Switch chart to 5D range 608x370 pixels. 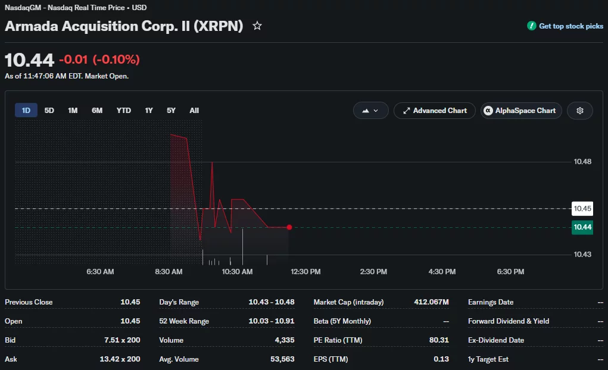(49, 111)
